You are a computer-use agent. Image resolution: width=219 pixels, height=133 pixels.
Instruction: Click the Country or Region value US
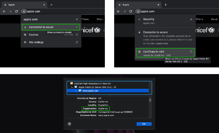coord(100,98)
